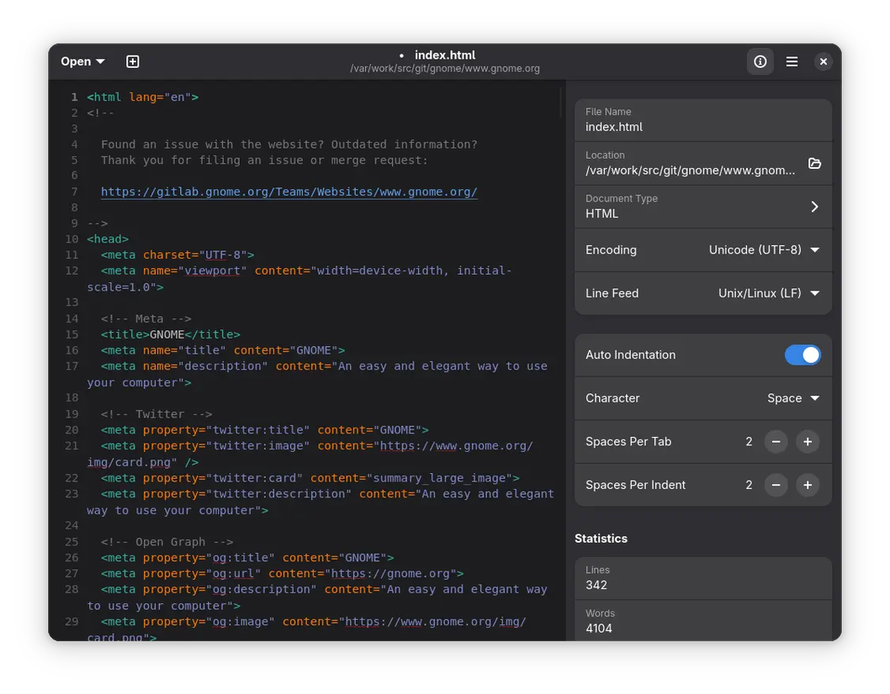The height and width of the screenshot is (694, 890).
Task: Change indentation Character from Space dropdown
Action: point(792,398)
